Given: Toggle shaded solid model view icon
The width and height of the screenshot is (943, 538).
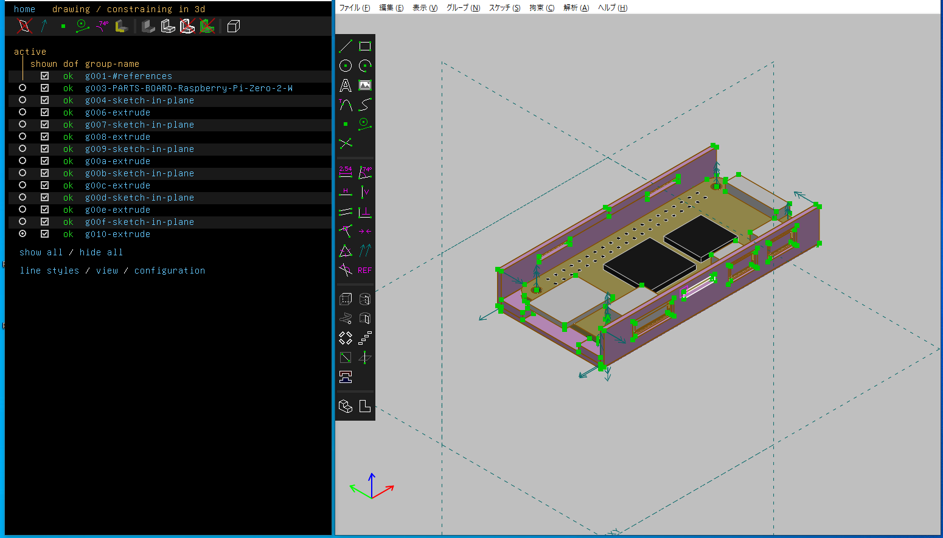Looking at the screenshot, I should (148, 26).
